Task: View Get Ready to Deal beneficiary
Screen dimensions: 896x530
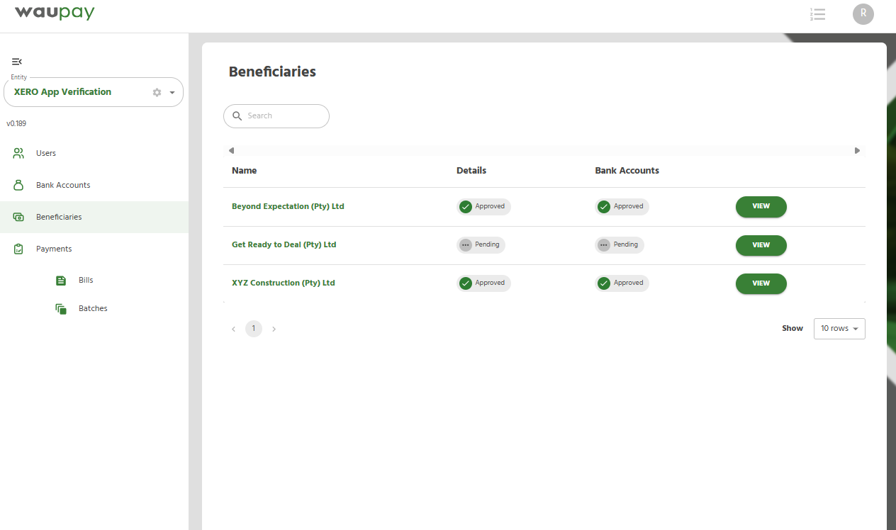Action: coord(761,245)
